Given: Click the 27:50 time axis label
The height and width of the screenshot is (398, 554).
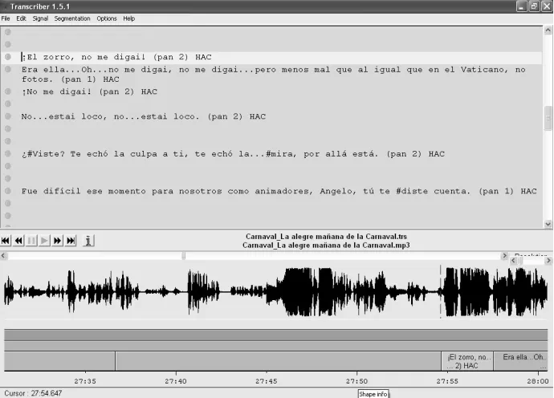Looking at the screenshot, I should [x=356, y=381].
